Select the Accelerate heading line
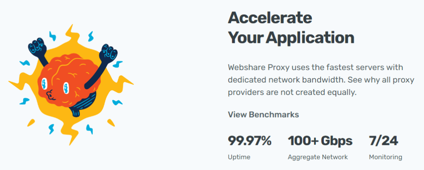This screenshot has height=170, width=424. pyautogui.click(x=270, y=18)
